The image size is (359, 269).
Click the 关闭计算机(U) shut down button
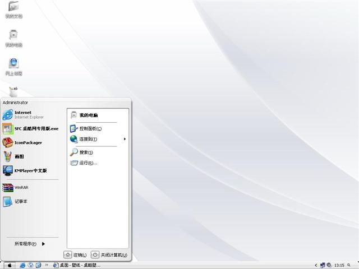coord(109,255)
